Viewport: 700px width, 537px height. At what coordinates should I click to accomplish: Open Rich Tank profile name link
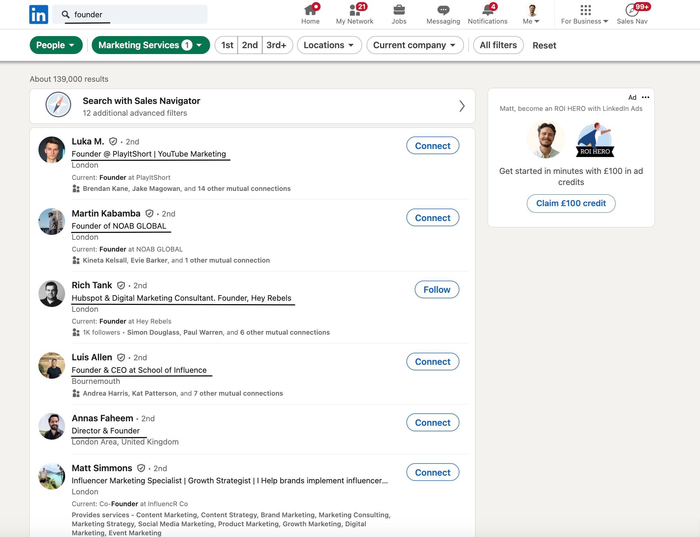point(92,285)
